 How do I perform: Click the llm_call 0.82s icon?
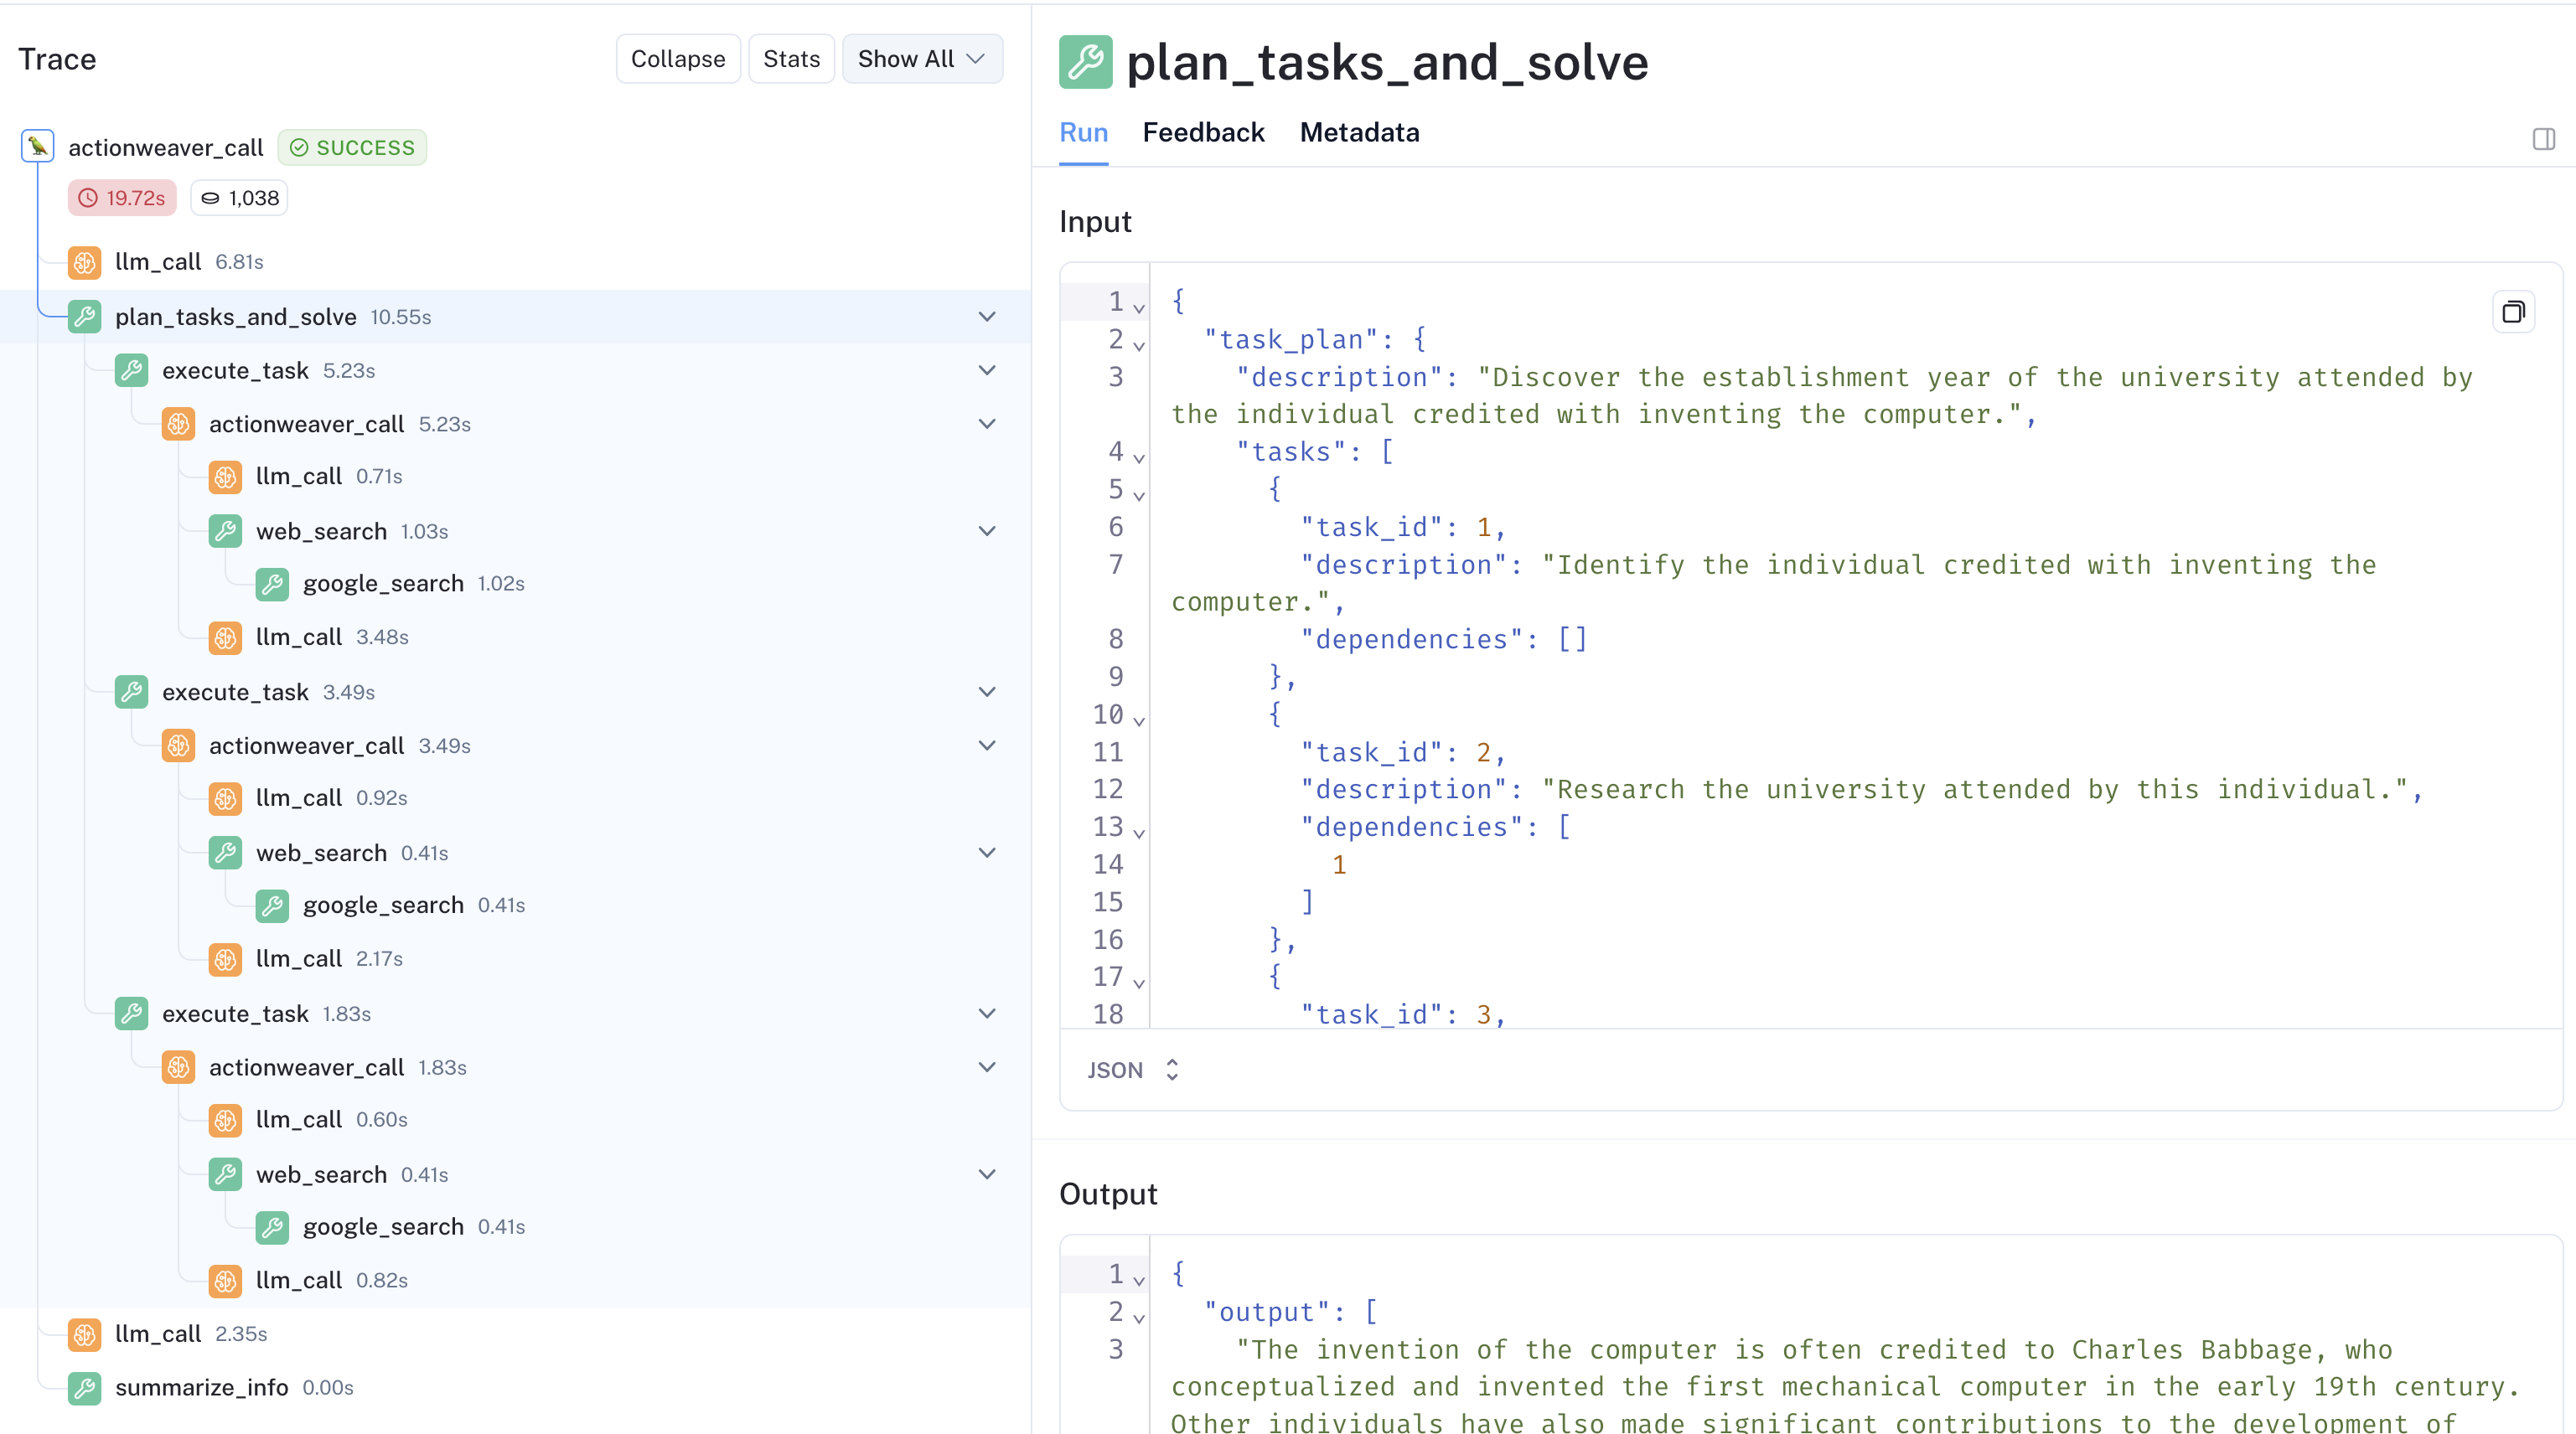[225, 1281]
